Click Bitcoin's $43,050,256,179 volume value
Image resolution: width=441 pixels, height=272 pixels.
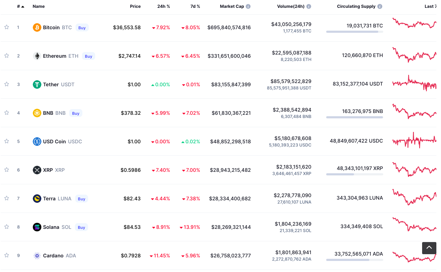coord(291,24)
